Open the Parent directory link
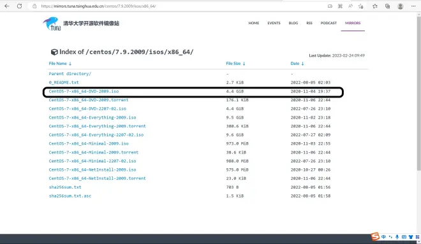421x244 pixels. point(70,74)
